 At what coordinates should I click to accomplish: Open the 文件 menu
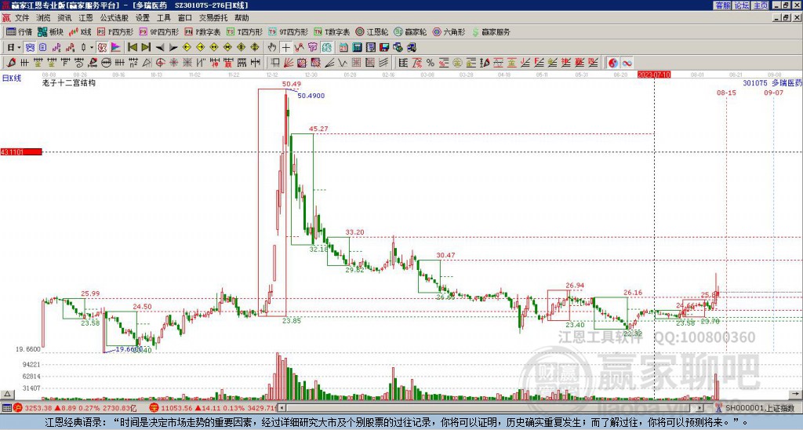click(22, 18)
